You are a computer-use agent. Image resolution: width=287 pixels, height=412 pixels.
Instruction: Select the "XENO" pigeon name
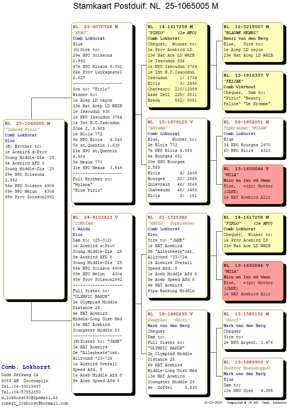80,33
